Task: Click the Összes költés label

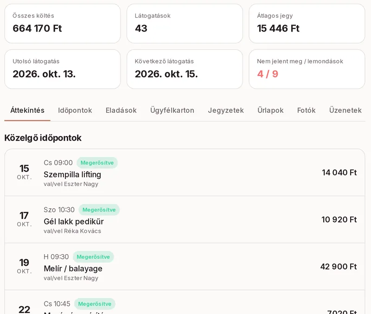Action: [x=33, y=16]
